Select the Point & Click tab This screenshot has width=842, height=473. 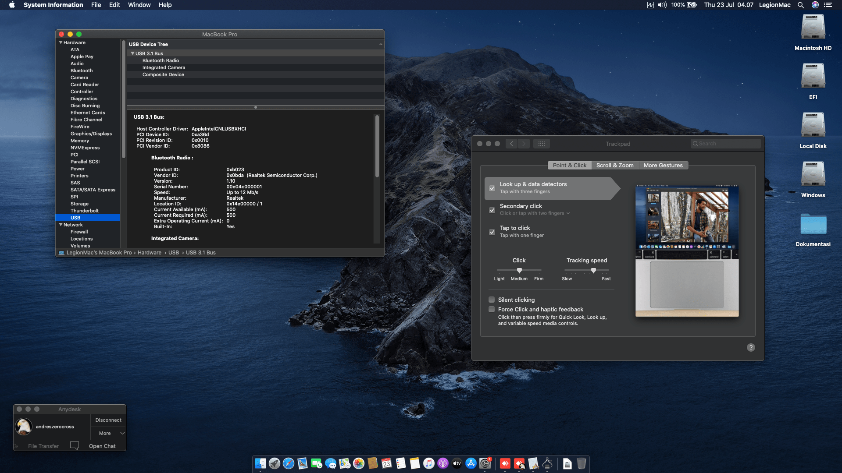click(569, 165)
